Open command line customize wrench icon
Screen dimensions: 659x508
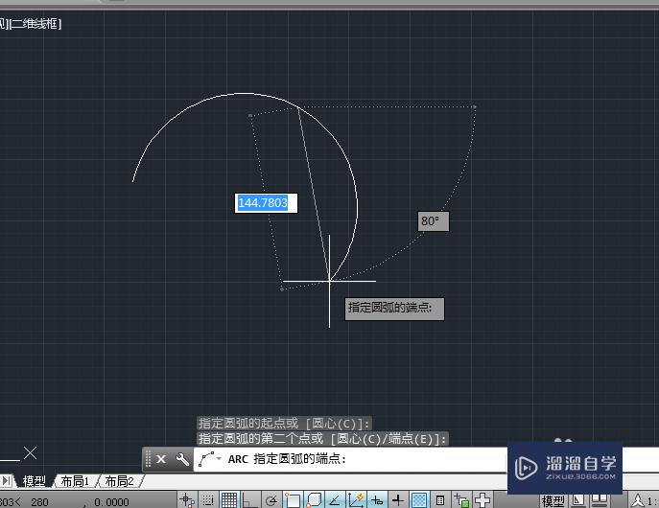tap(182, 459)
